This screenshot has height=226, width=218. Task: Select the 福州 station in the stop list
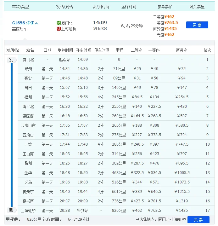[28, 97]
